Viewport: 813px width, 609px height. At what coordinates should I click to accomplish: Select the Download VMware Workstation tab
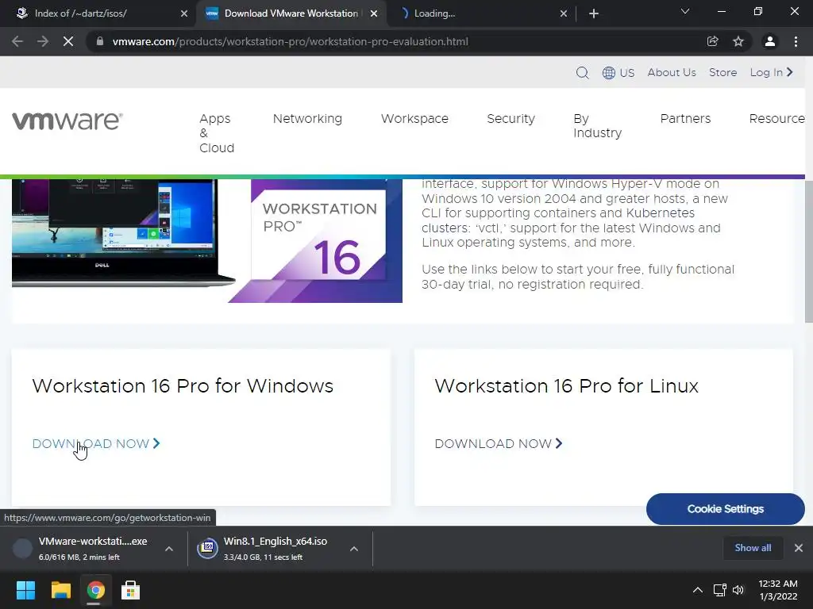[291, 13]
